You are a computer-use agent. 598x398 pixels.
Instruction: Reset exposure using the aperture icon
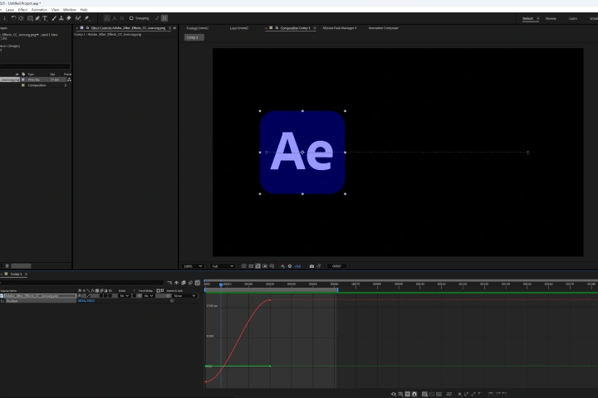290,266
